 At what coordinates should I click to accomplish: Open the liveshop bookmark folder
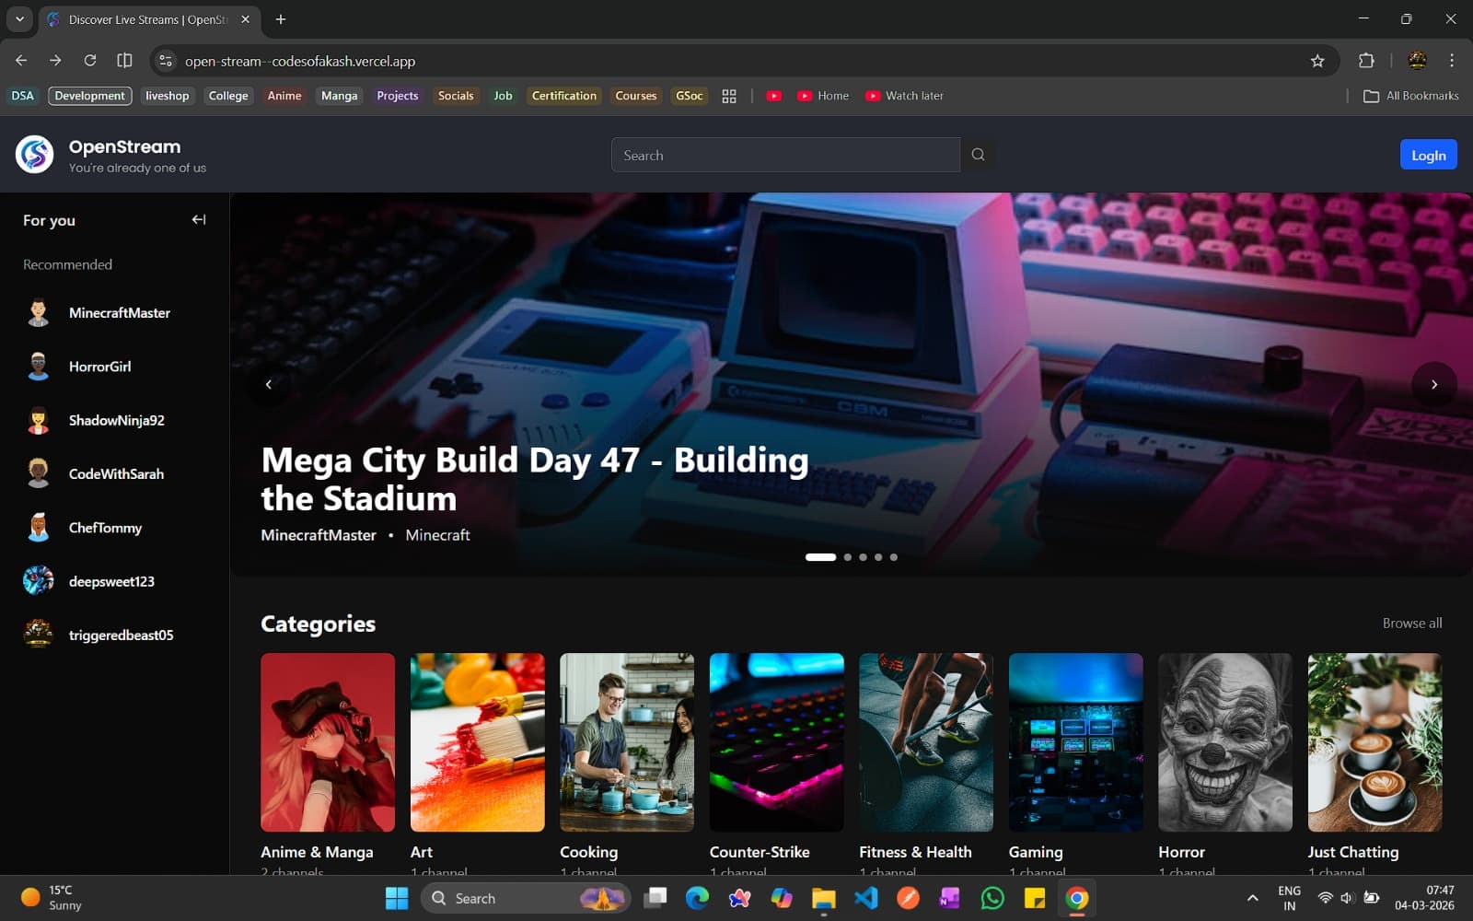(168, 96)
